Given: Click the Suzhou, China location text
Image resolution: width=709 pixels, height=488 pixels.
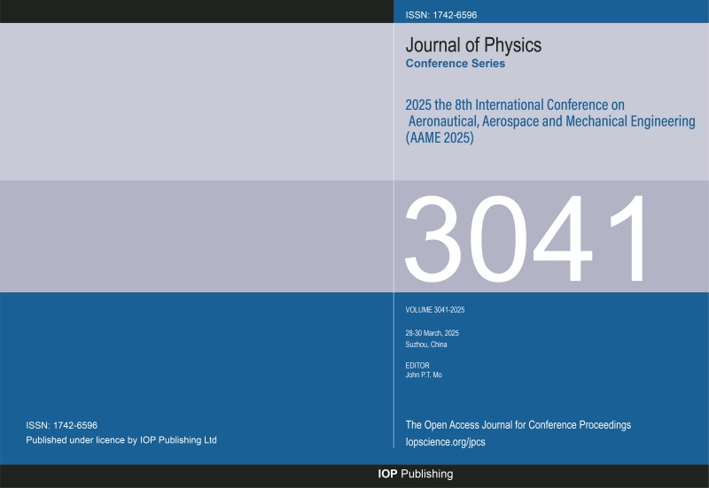Looking at the screenshot, I should click(426, 345).
